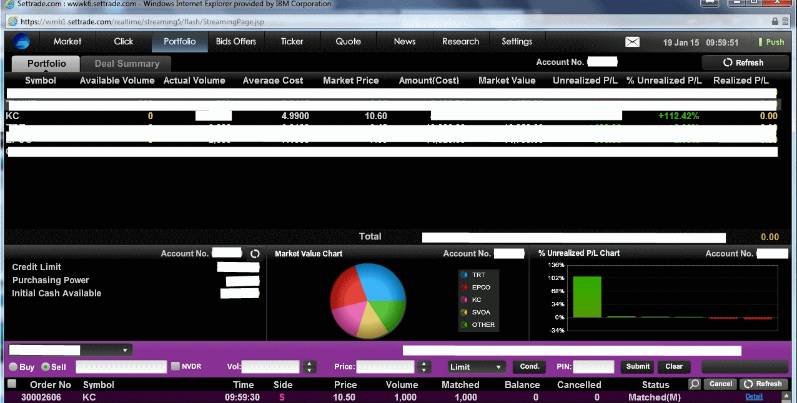The image size is (797, 403).
Task: Click the Average Cost column header
Action: coord(273,80)
